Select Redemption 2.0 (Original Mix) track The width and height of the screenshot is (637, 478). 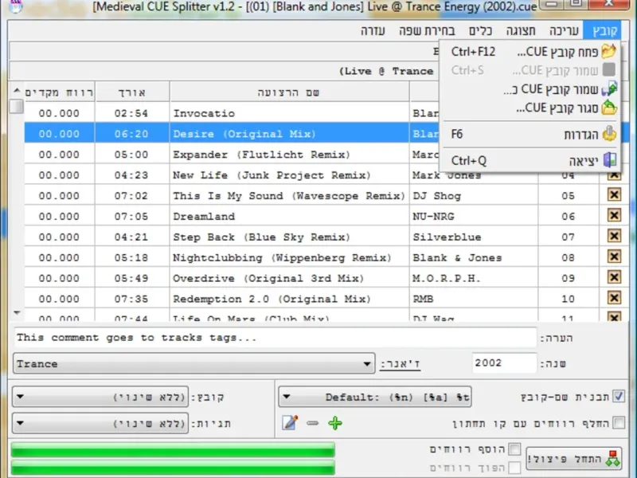coord(272,299)
